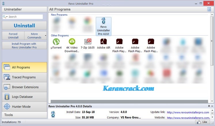The image size is (215, 126).
Task: Click details panel scroll up arrow
Action: pyautogui.click(x=212, y=110)
